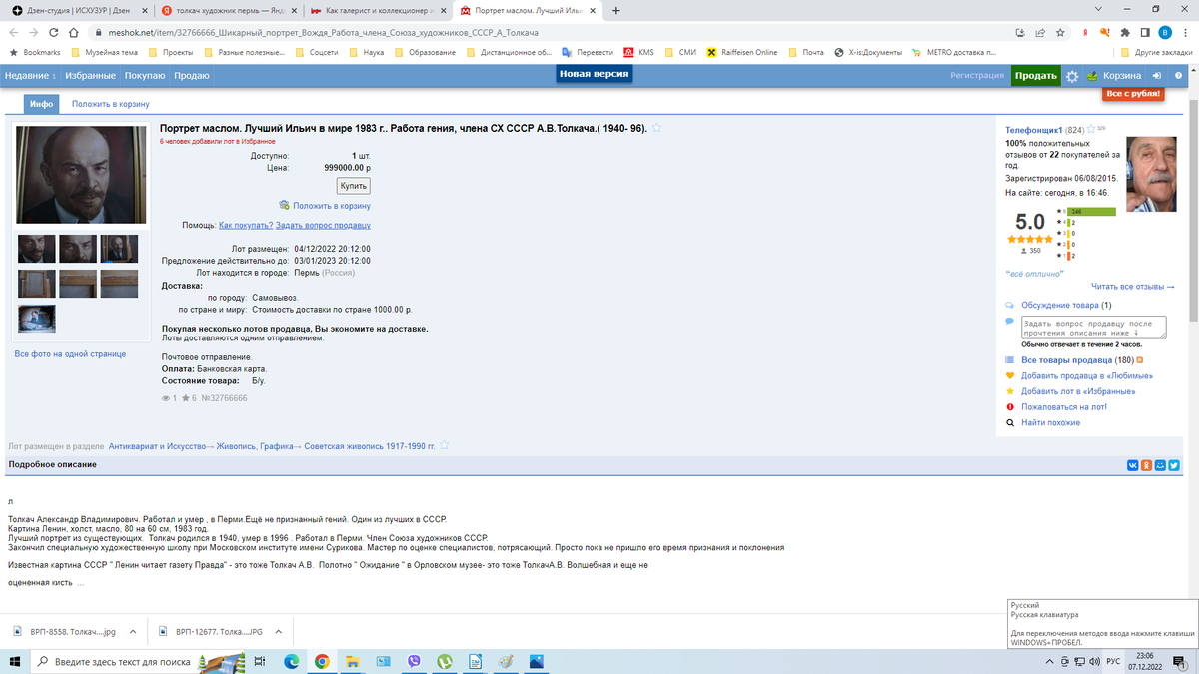Click the star next to category breadcrumb
1199x674 pixels.
pyautogui.click(x=445, y=445)
